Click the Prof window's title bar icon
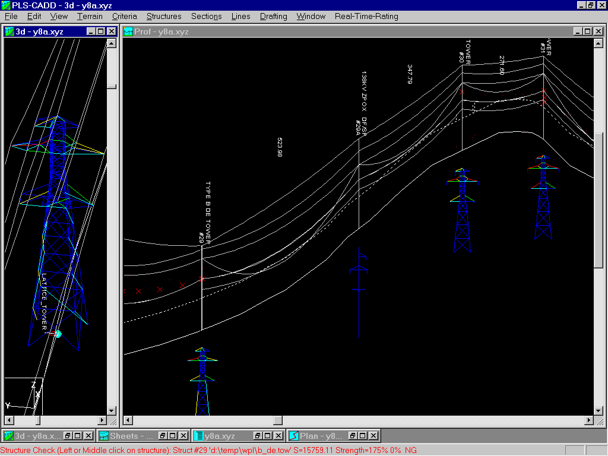The width and height of the screenshot is (608, 456). coord(128,31)
